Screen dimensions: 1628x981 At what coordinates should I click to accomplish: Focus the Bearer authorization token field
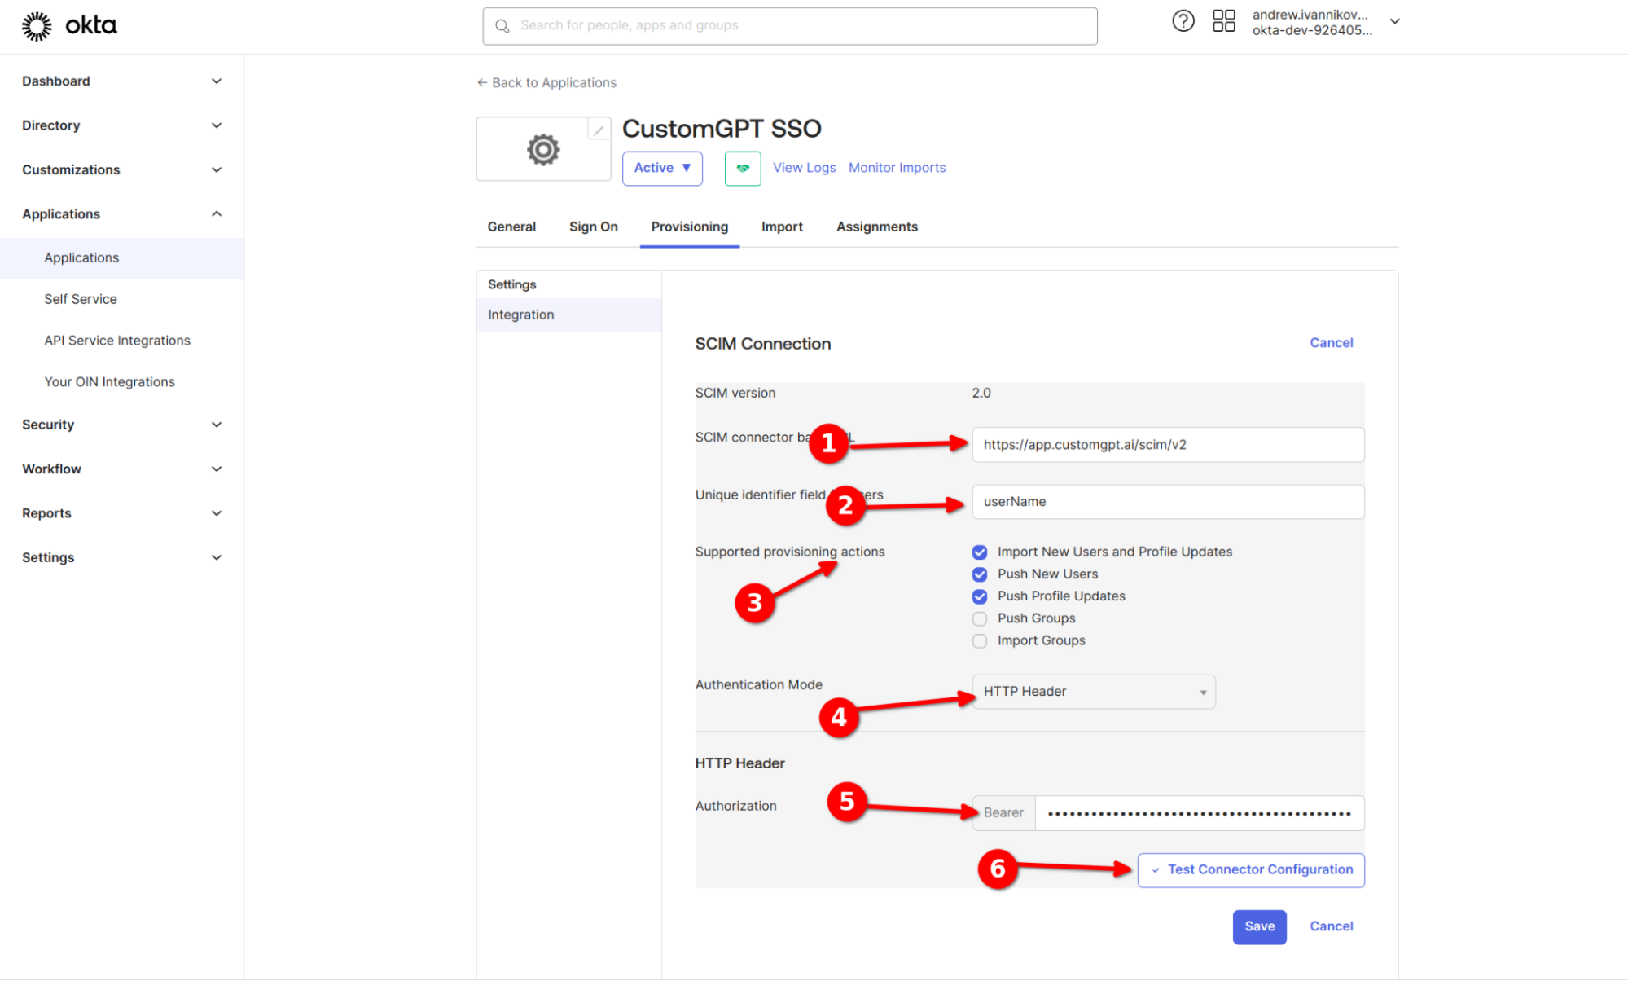[x=1200, y=813]
